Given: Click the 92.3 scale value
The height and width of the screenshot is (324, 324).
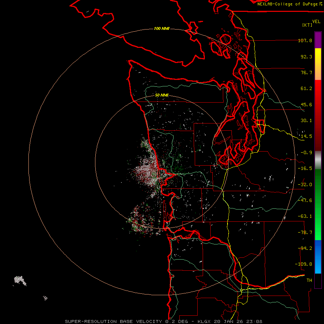Looking at the screenshot, I should pyautogui.click(x=306, y=57).
